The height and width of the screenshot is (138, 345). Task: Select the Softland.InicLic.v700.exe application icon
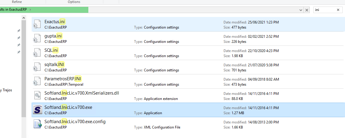[x=37, y=110]
